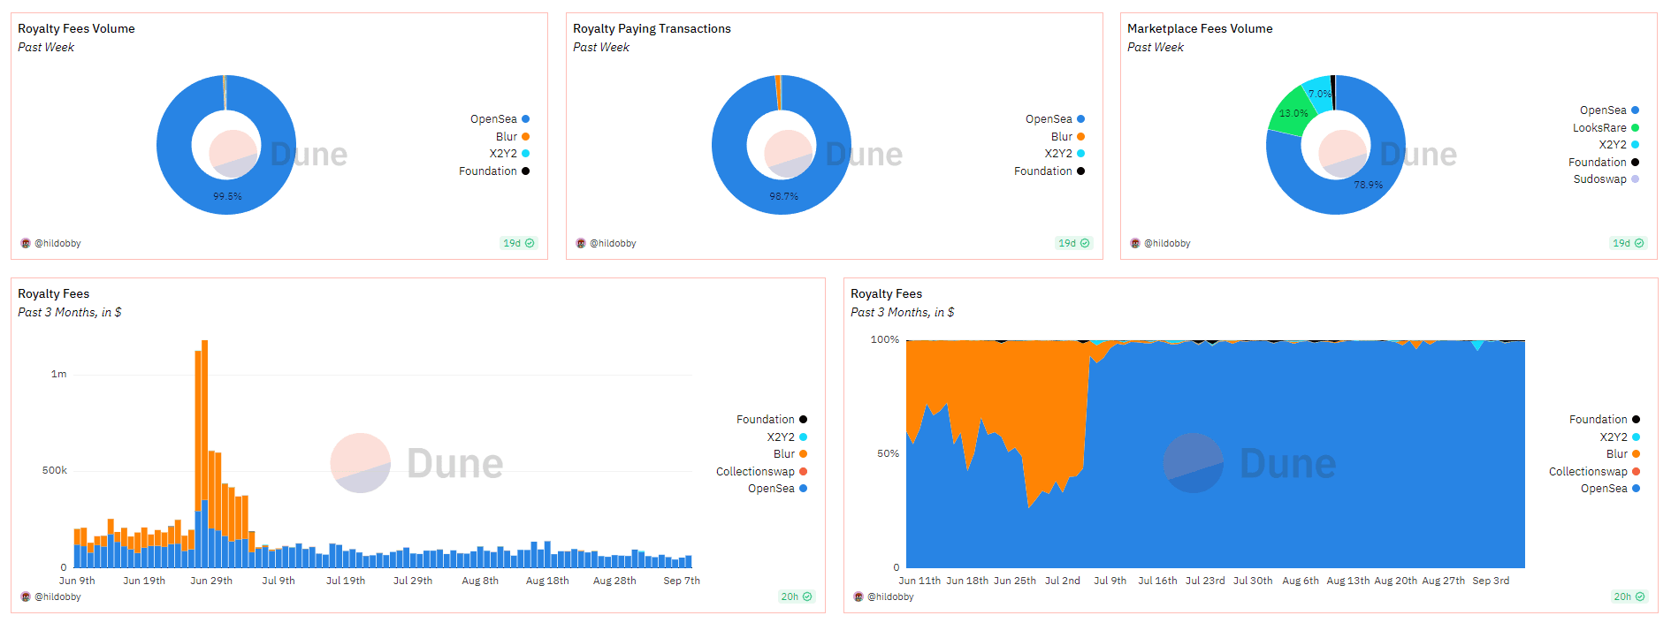Click the green check icon in Marketplace Fees Volume panel
Screen dimensions: 1671x623
click(1639, 243)
